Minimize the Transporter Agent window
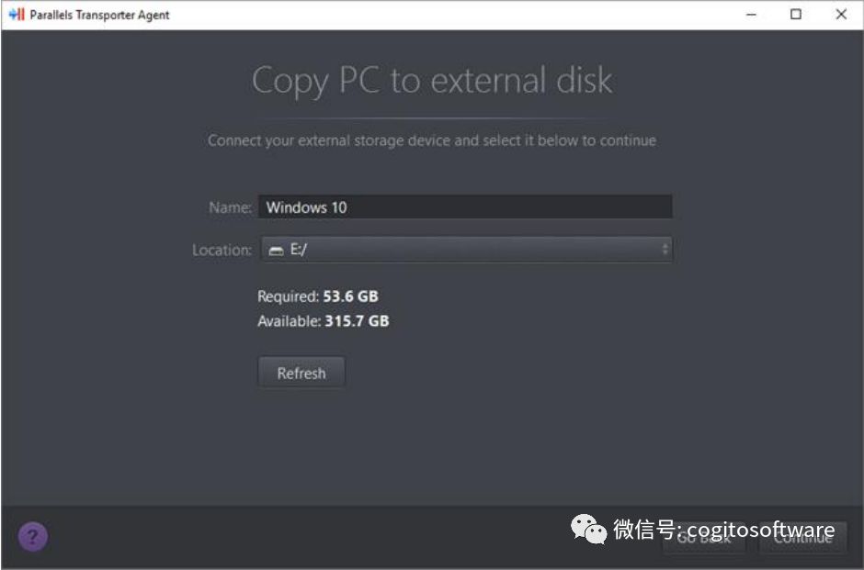The image size is (864, 570). [751, 15]
